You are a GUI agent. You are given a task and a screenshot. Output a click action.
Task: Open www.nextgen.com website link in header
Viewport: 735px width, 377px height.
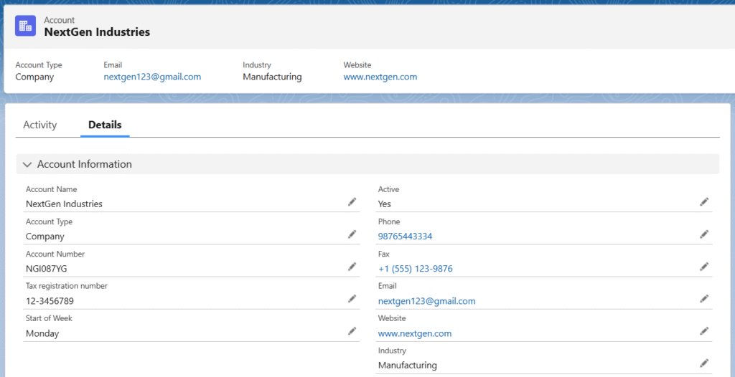click(380, 77)
